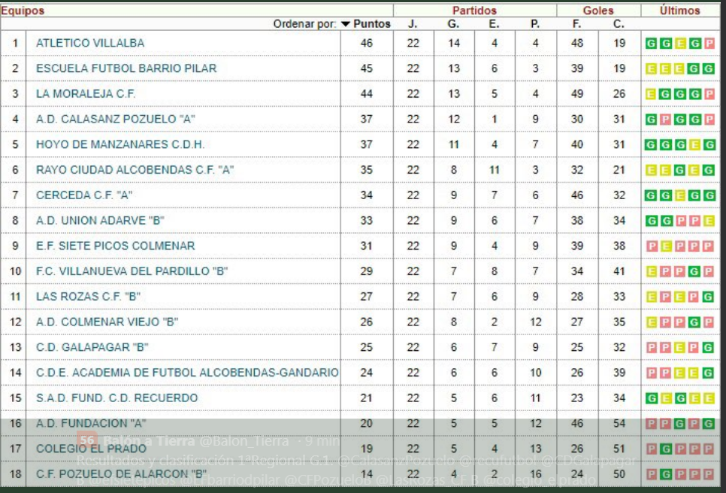Click the last yellow E icon for S.A.D. Fund. C.D. Recuerdo
The width and height of the screenshot is (726, 493).
[709, 398]
